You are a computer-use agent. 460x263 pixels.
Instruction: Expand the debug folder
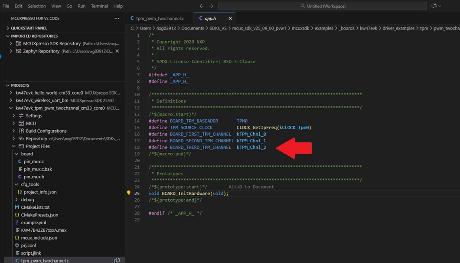(16, 200)
